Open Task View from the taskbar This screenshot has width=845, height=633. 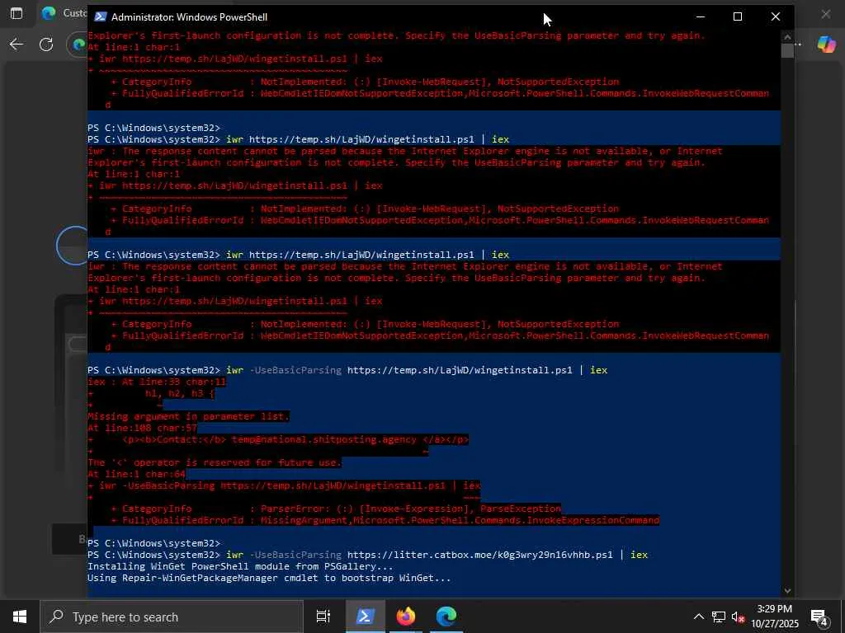click(323, 617)
